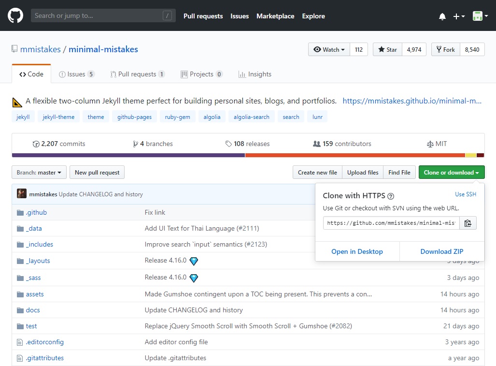Click the GitHub home logo
This screenshot has width=496, height=366.
[x=15, y=15]
